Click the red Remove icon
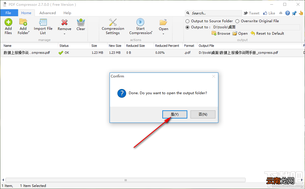305x189 pixels. [64, 22]
